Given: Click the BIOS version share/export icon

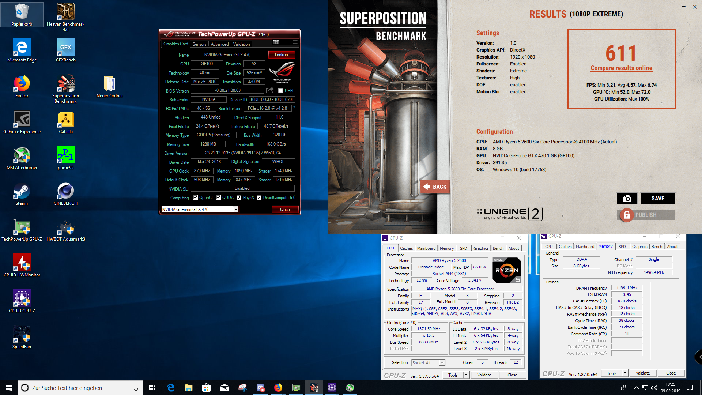Looking at the screenshot, I should coord(270,90).
